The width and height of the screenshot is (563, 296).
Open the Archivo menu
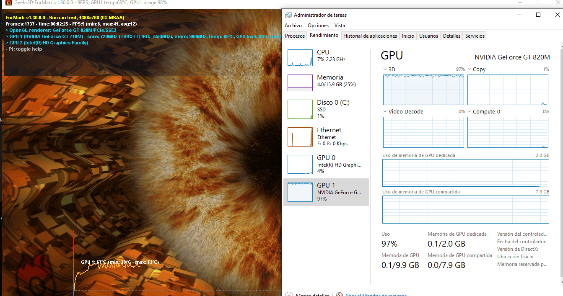click(293, 26)
